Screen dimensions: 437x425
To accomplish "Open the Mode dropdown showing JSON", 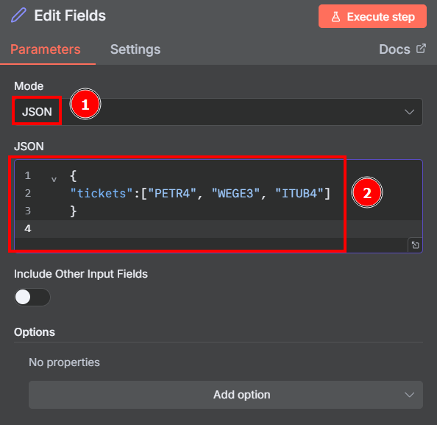I will pyautogui.click(x=218, y=112).
